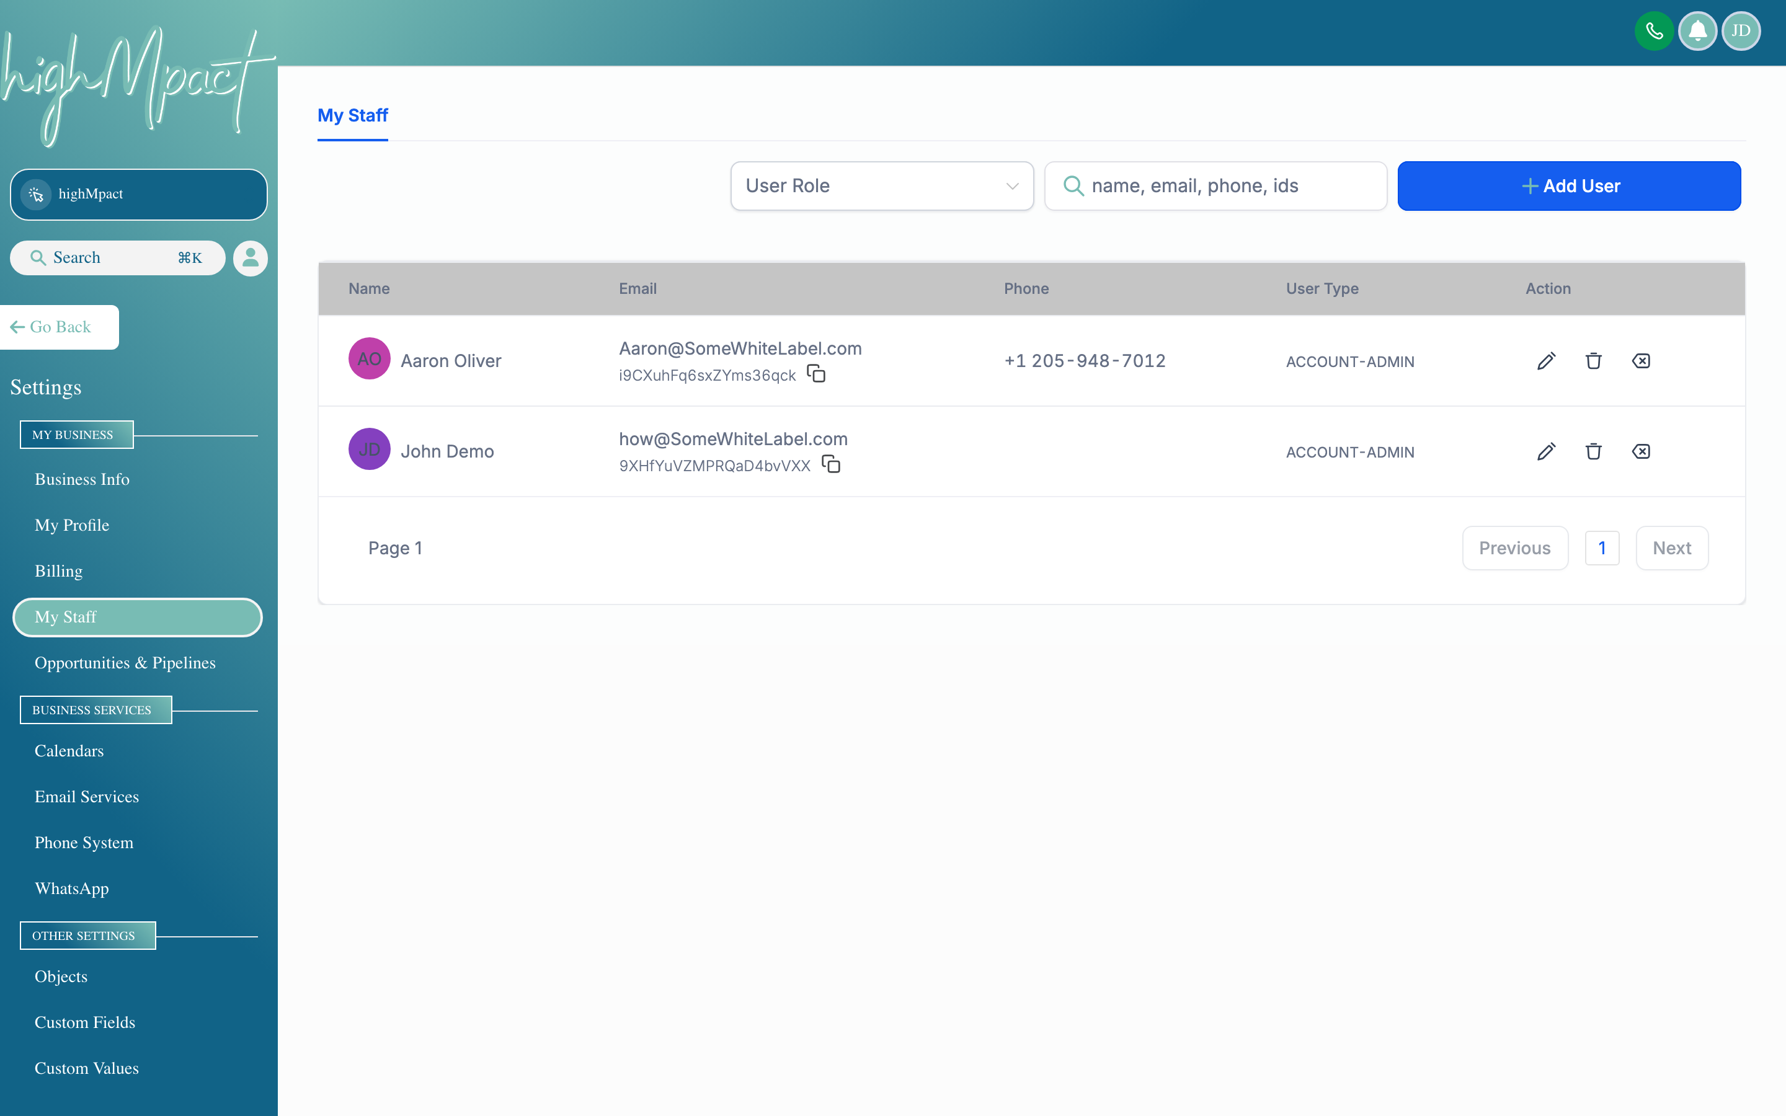Go to Billing settings
This screenshot has height=1116, width=1786.
pyautogui.click(x=58, y=571)
